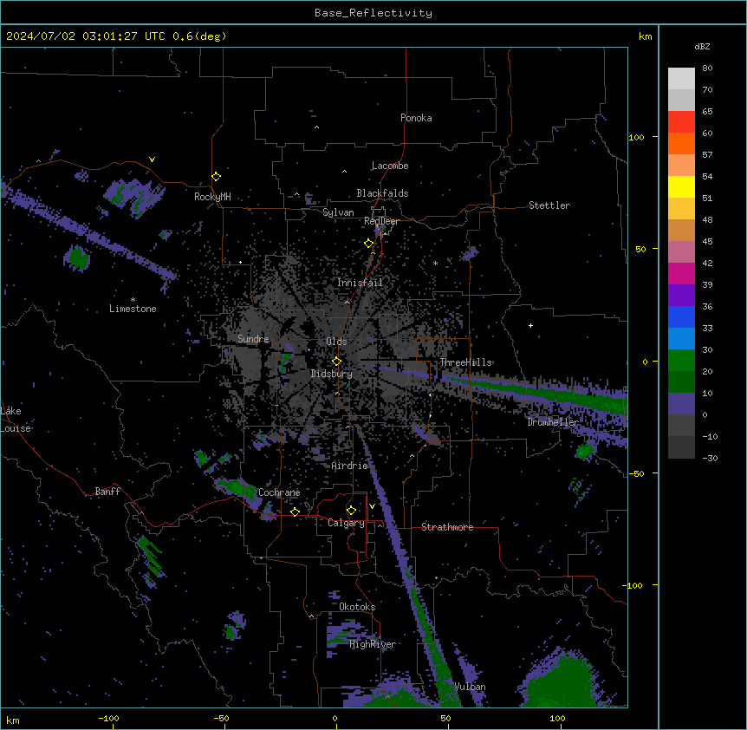Select the yellow diamond marker above Calgary label
Screen dimensions: 747x730
[x=351, y=511]
